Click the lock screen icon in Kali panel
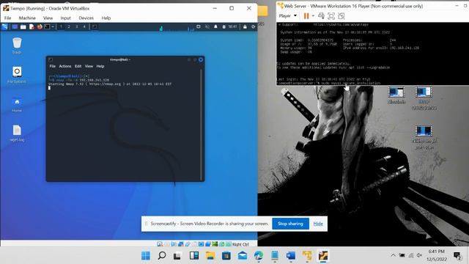Viewport: 469px width, 264px height. point(245,27)
